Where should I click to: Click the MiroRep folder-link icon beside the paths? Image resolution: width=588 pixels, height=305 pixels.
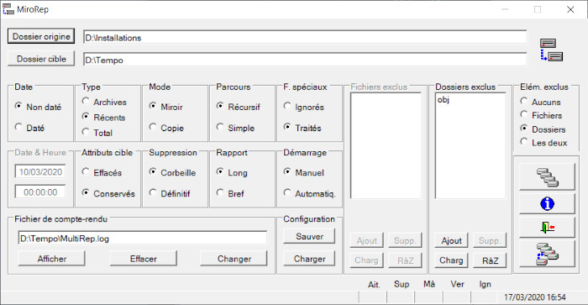[551, 50]
